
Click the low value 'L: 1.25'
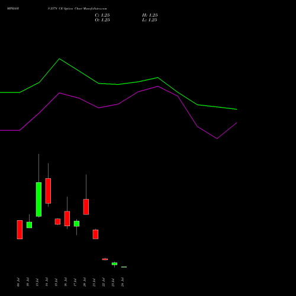click(x=150, y=20)
